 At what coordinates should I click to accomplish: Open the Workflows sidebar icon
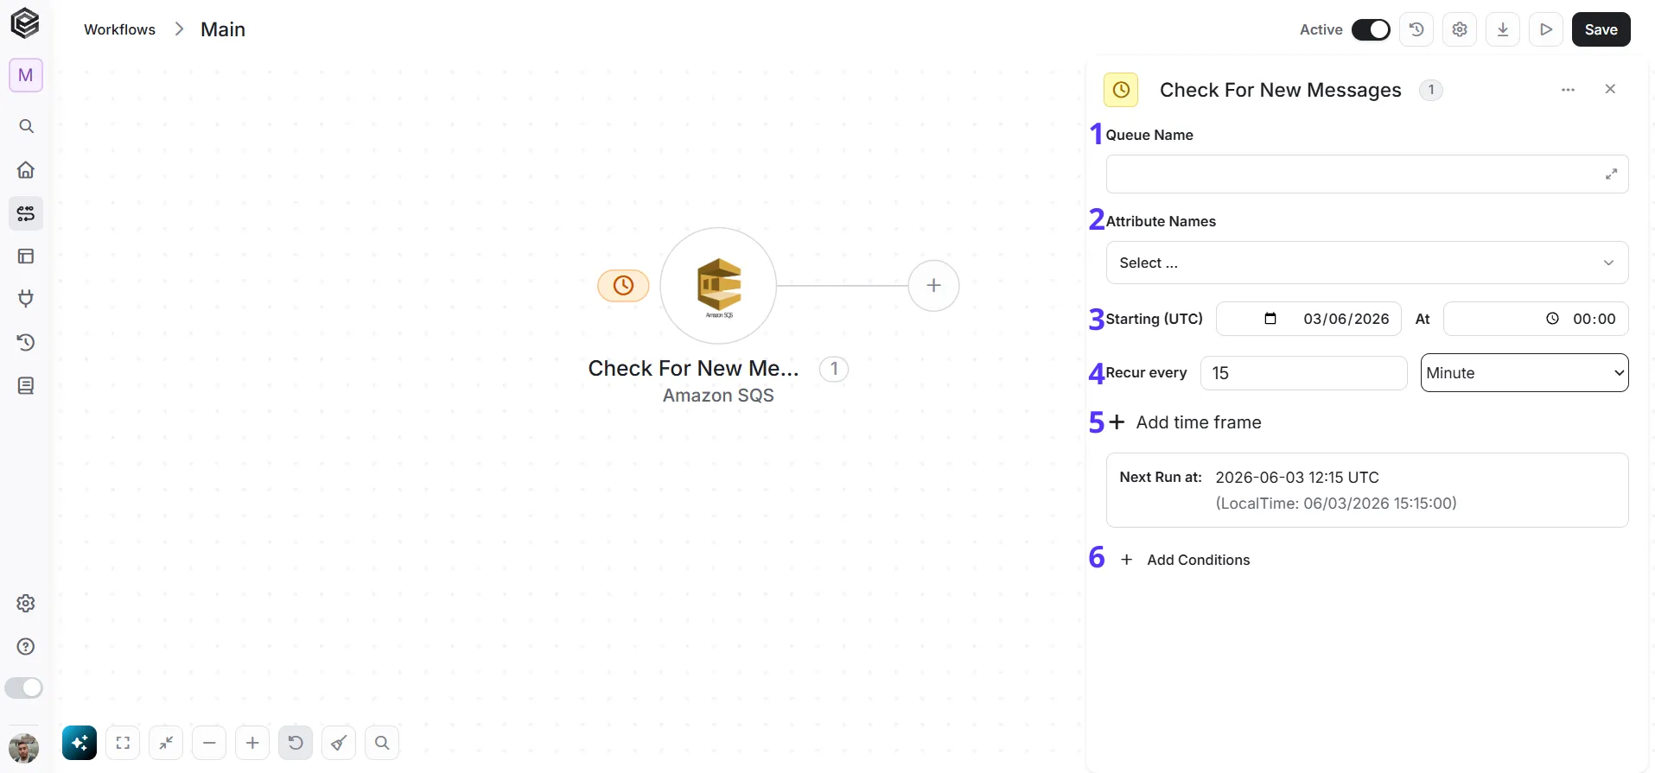tap(26, 212)
